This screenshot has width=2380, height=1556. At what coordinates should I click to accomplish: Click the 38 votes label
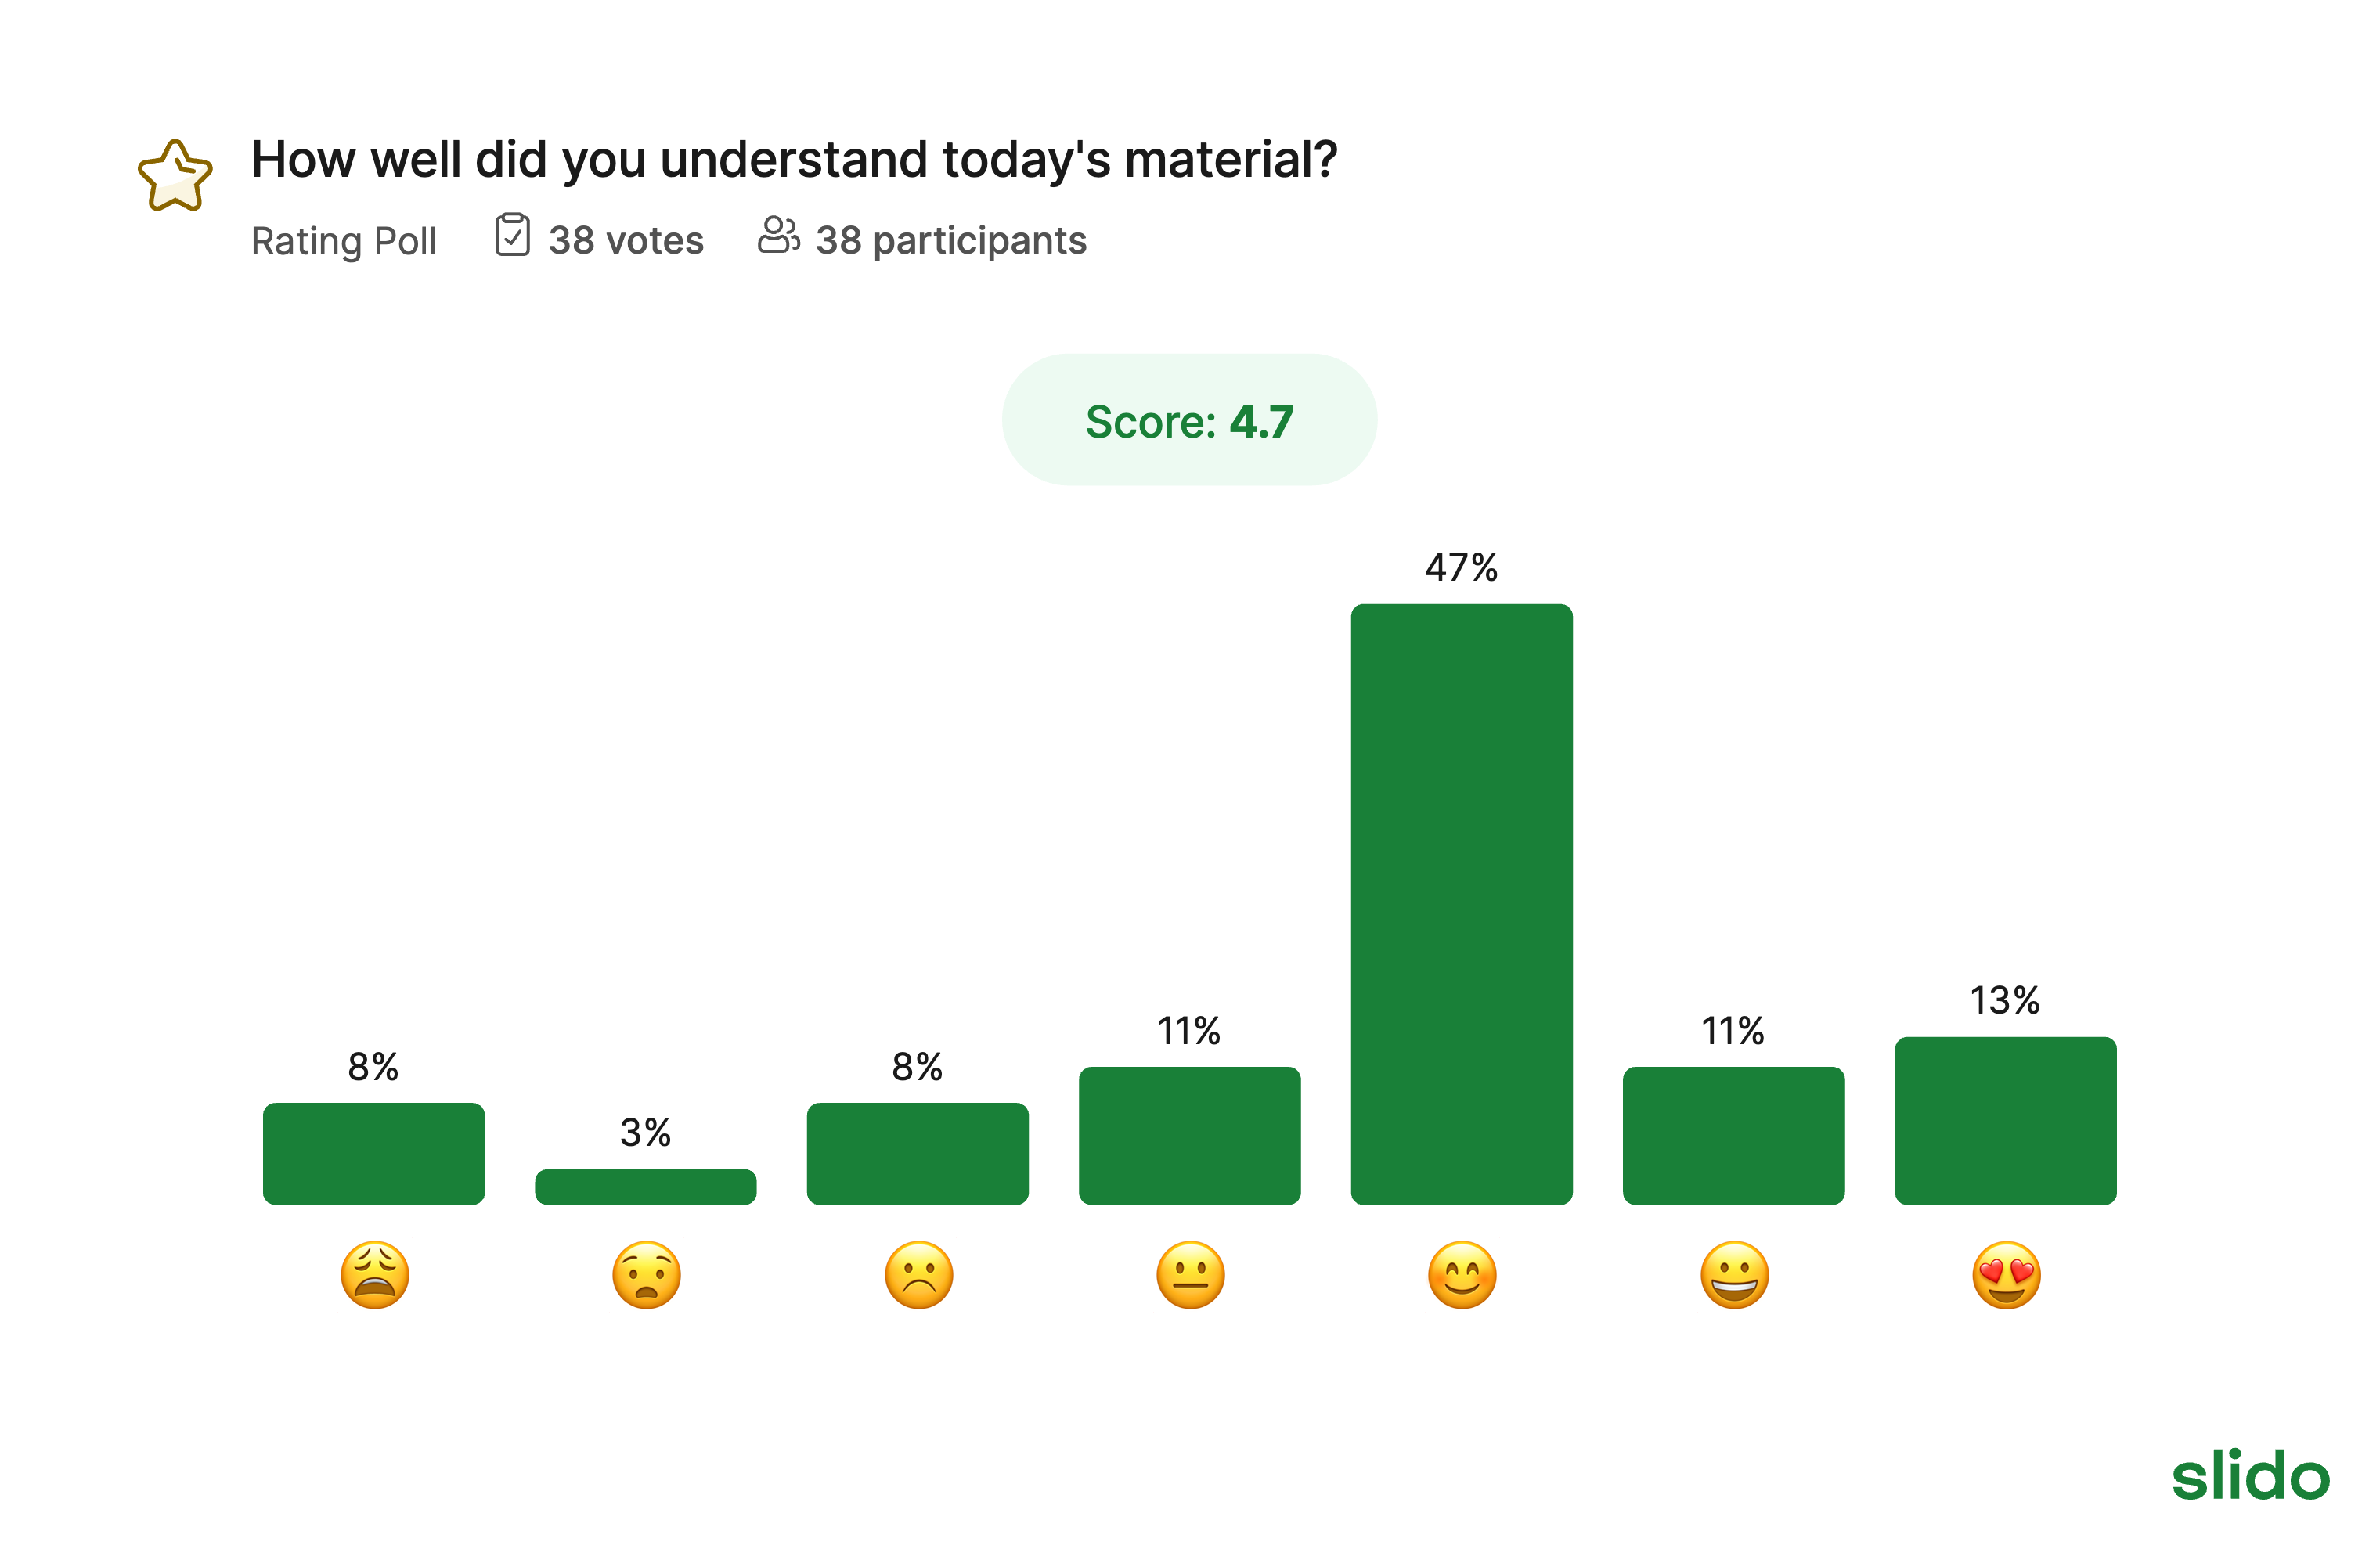[626, 241]
